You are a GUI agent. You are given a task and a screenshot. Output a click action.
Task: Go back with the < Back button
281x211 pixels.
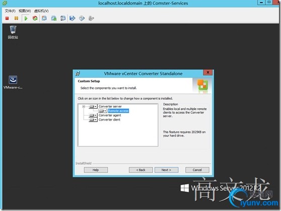coord(140,170)
